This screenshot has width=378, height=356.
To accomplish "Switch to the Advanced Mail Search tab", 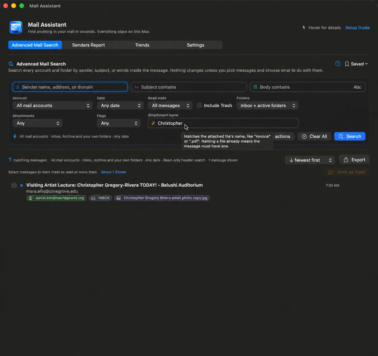I will [x=35, y=45].
